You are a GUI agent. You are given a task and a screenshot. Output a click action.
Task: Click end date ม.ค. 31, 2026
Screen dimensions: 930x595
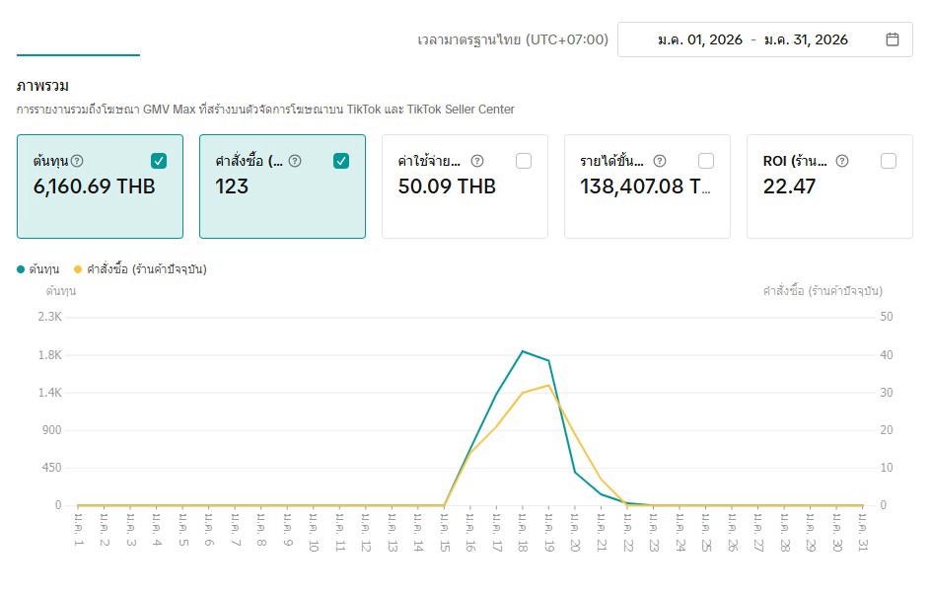coord(806,39)
